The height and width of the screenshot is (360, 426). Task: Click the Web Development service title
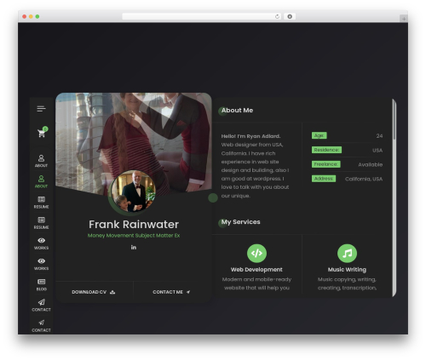tap(256, 270)
